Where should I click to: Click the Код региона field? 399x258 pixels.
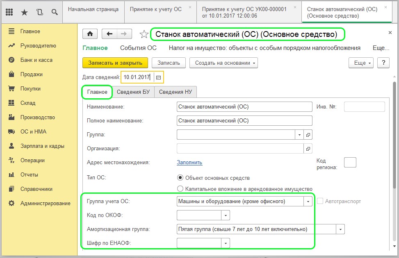[x=350, y=163]
